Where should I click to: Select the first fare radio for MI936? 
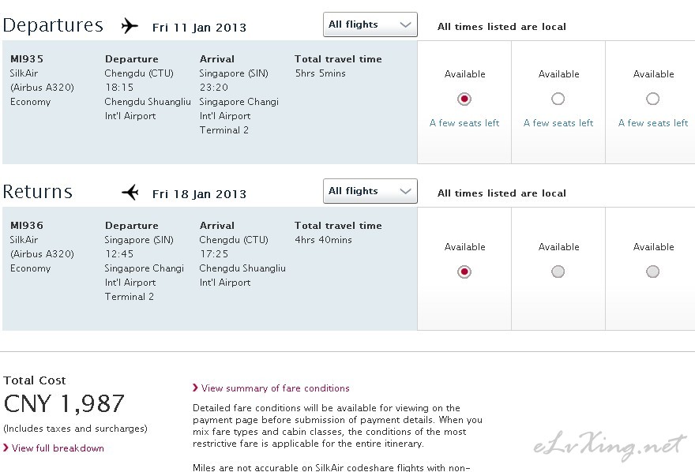pos(464,272)
